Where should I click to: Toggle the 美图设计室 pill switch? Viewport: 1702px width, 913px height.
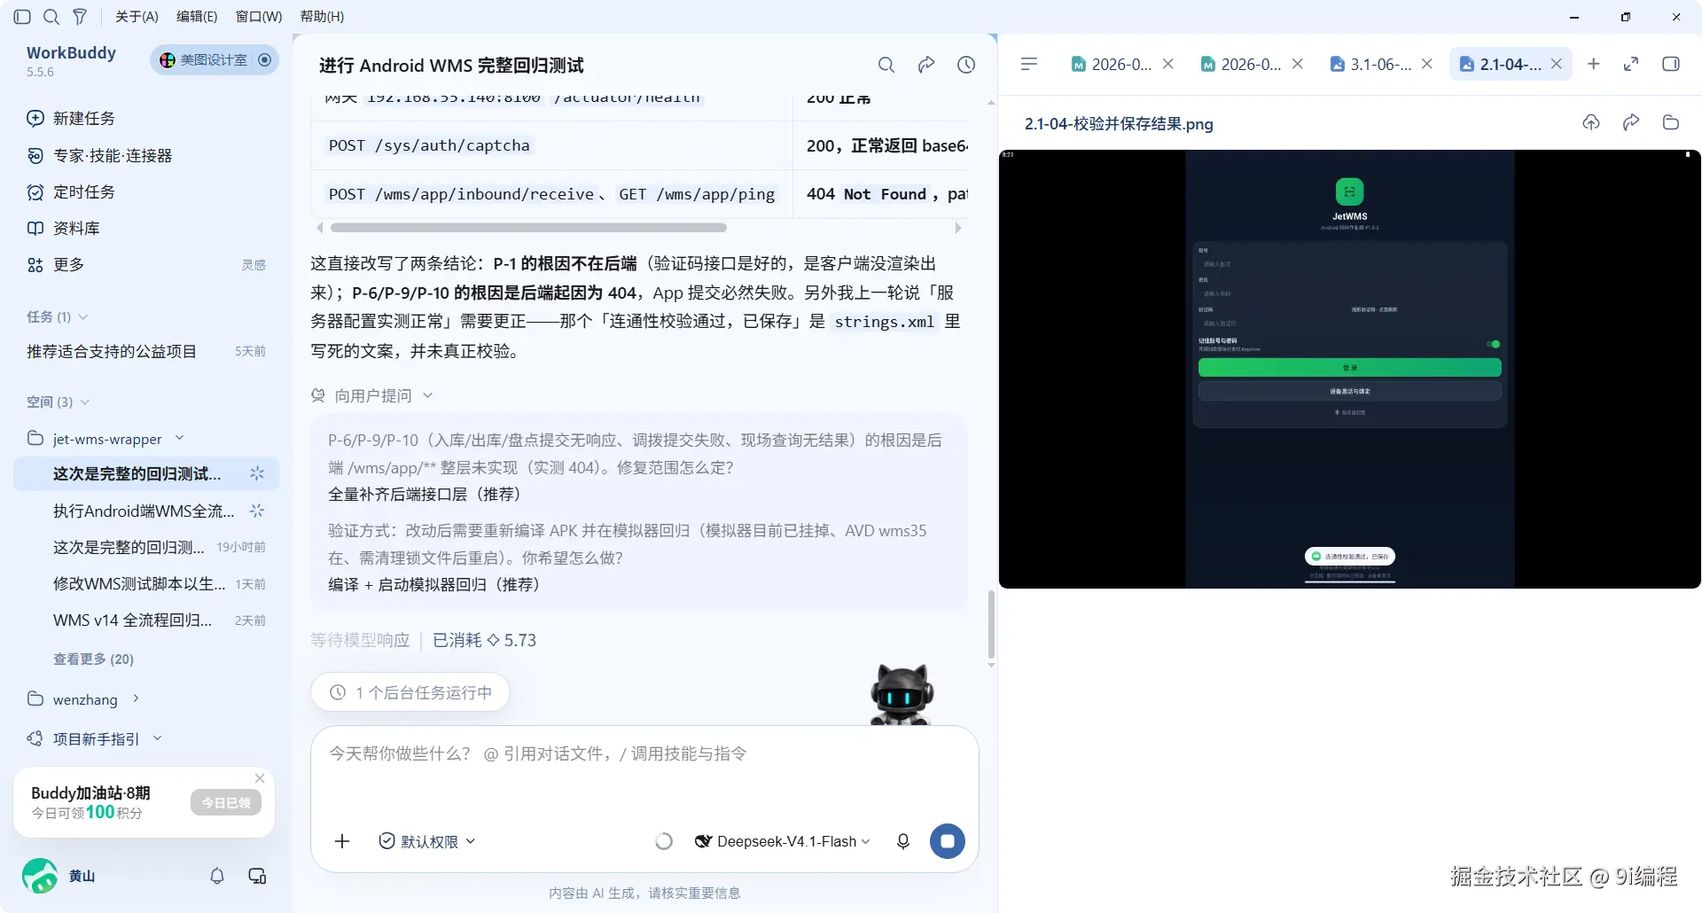tap(215, 59)
